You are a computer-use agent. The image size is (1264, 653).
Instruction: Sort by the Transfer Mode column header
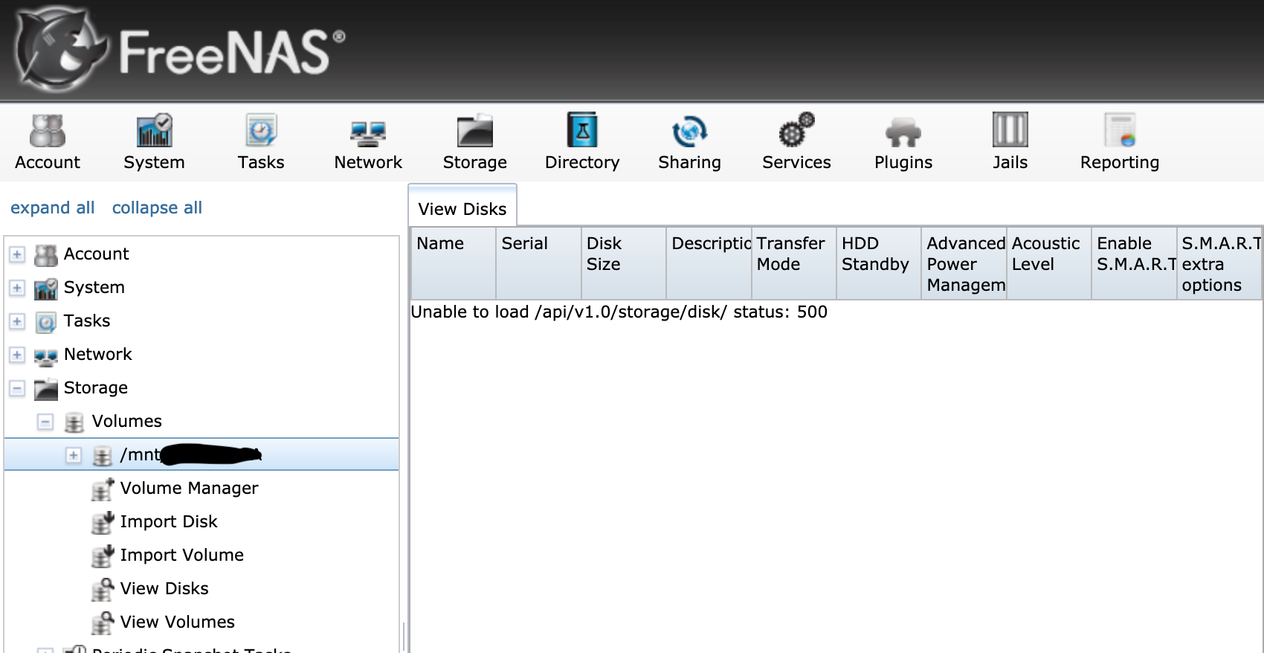[x=793, y=263]
